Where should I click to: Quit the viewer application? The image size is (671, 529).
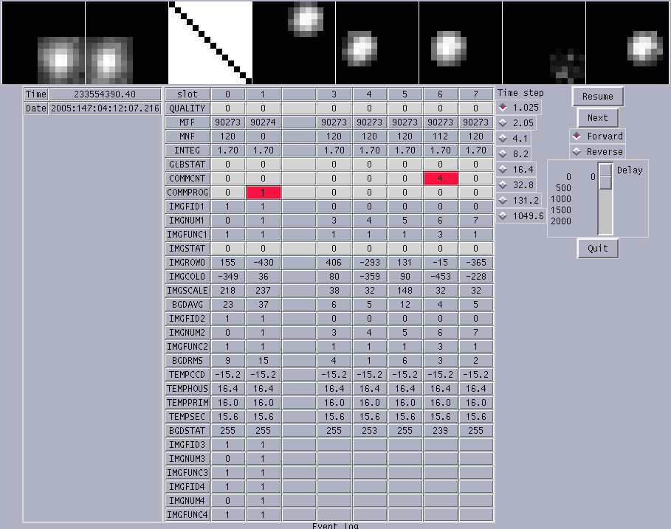click(597, 249)
